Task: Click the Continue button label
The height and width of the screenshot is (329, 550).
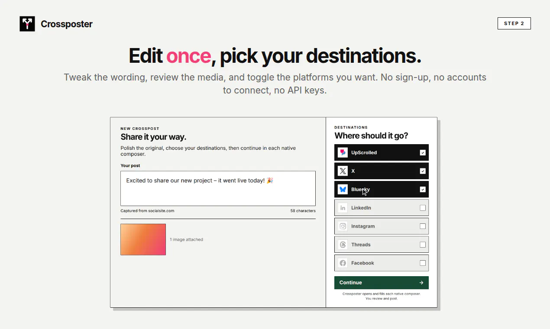Action: [x=350, y=283]
